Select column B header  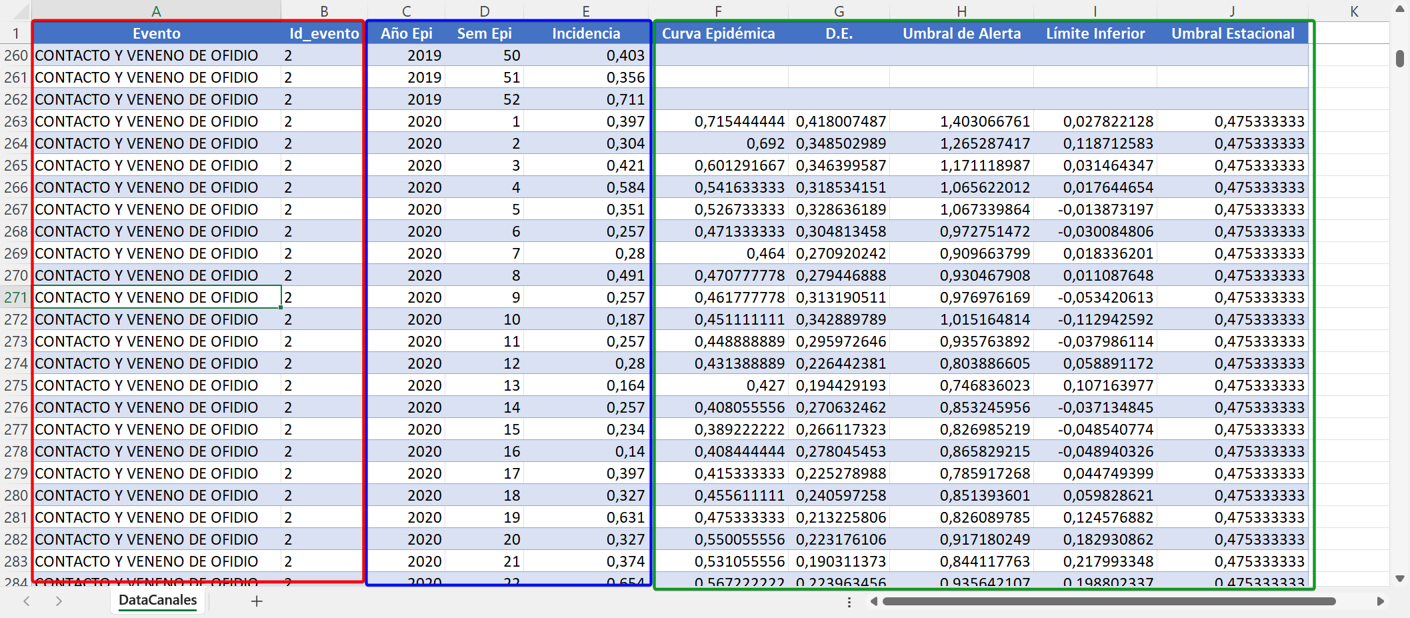[324, 11]
